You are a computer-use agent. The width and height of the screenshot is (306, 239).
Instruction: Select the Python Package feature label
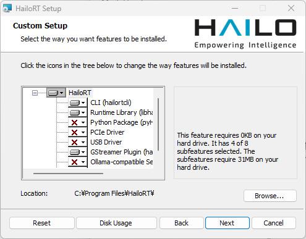pyautogui.click(x=122, y=122)
